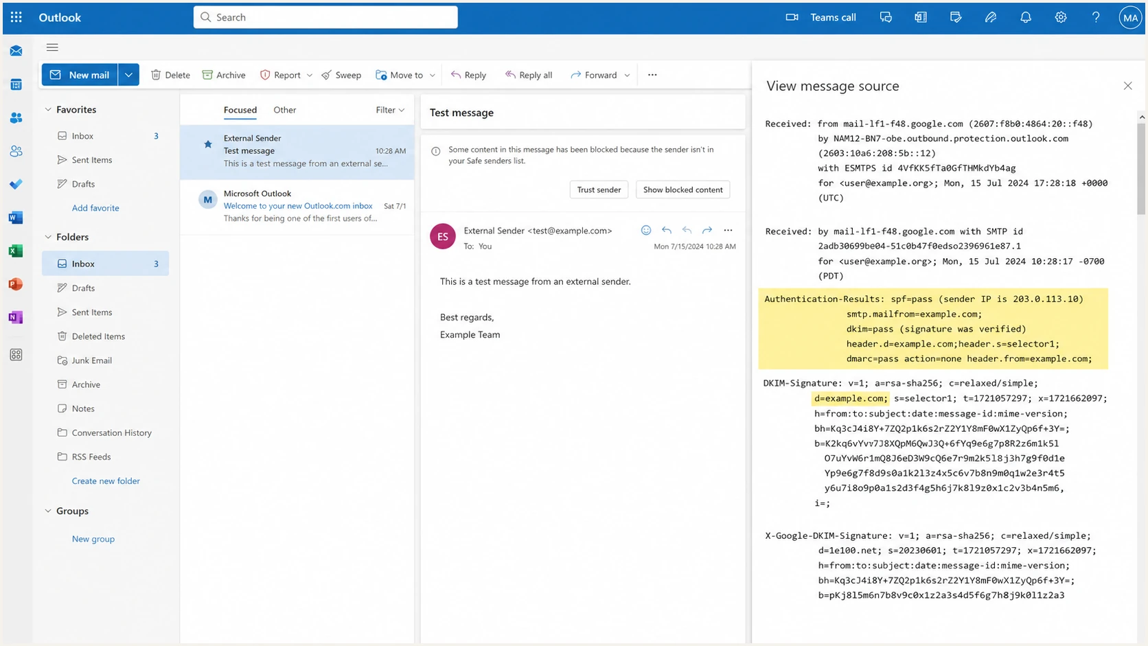Open toolbar more options ellipsis
This screenshot has width=1148, height=646.
click(x=652, y=75)
